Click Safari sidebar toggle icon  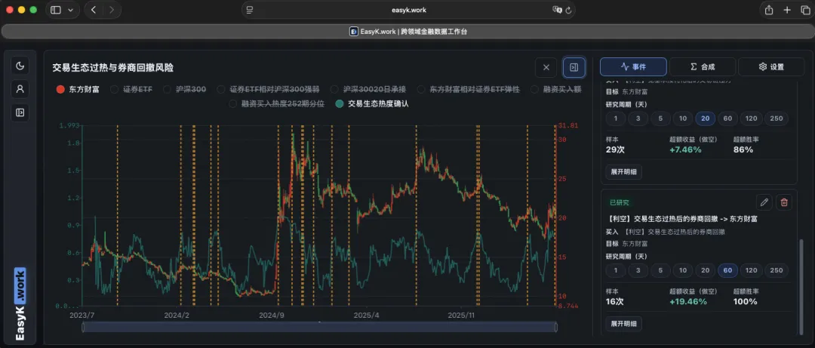[x=56, y=10]
